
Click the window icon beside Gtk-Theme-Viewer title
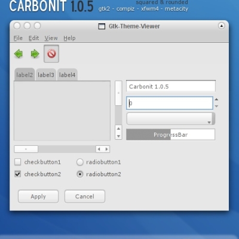click(102, 26)
